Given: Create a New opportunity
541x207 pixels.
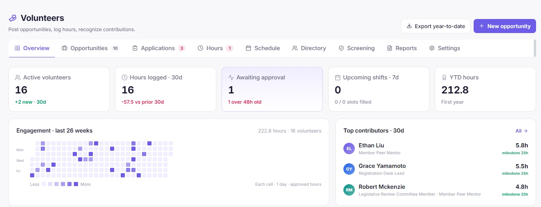Looking at the screenshot, I should point(505,26).
